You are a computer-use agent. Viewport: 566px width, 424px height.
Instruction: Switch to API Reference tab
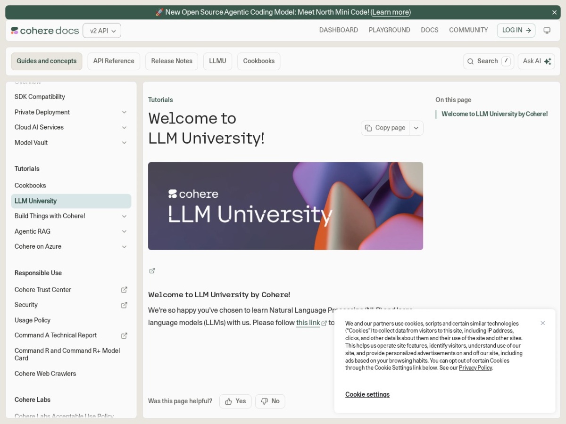click(x=114, y=61)
